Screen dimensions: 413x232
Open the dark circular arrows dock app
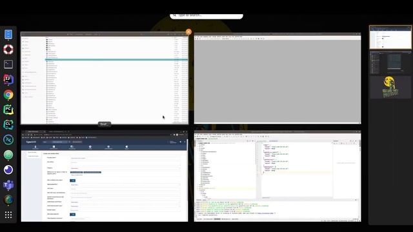[x=8, y=140]
